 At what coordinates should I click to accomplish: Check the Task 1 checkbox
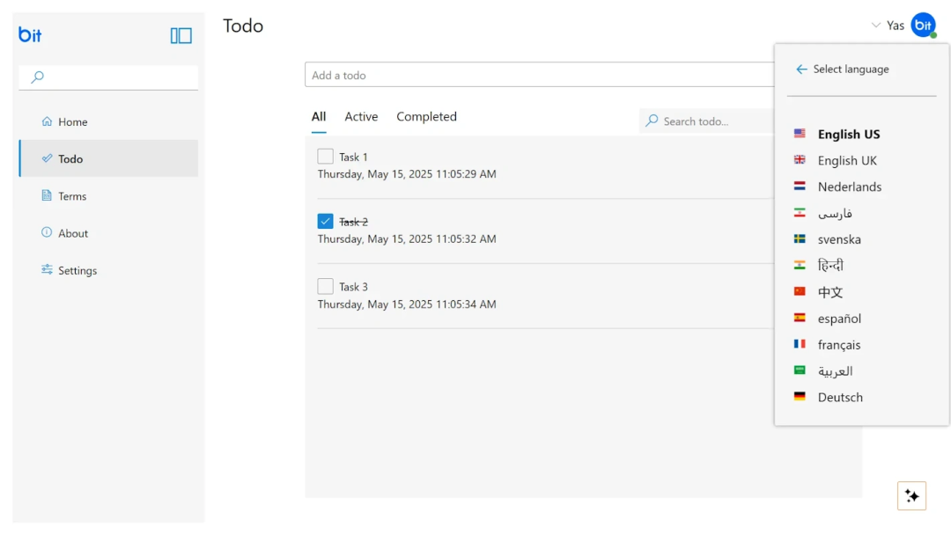click(x=325, y=157)
